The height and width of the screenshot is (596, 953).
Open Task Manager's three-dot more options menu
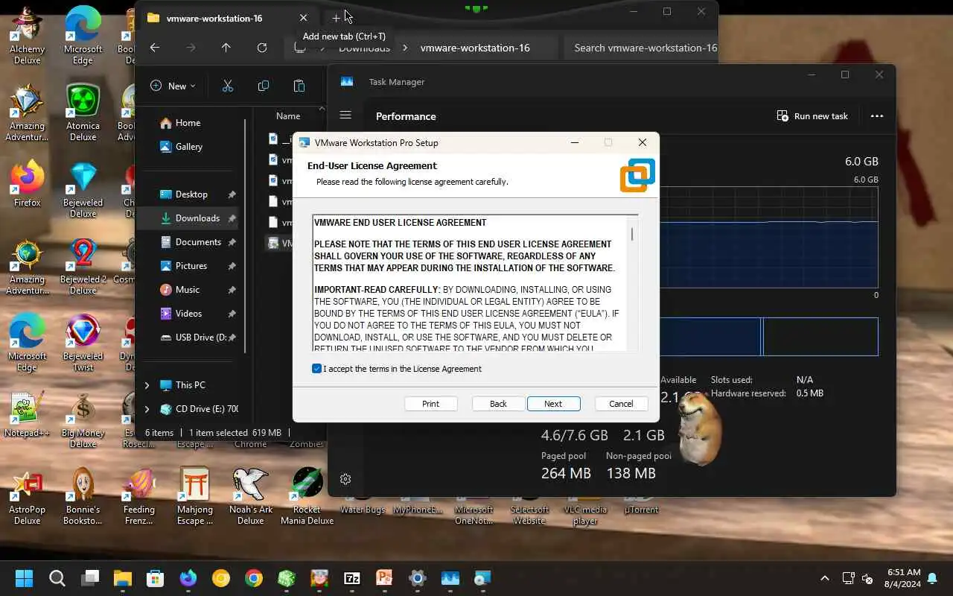(x=877, y=116)
